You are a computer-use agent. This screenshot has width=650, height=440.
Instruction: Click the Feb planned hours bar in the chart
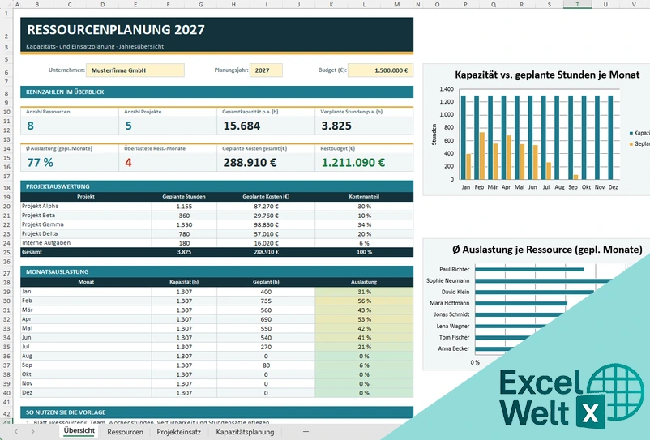pyautogui.click(x=482, y=156)
